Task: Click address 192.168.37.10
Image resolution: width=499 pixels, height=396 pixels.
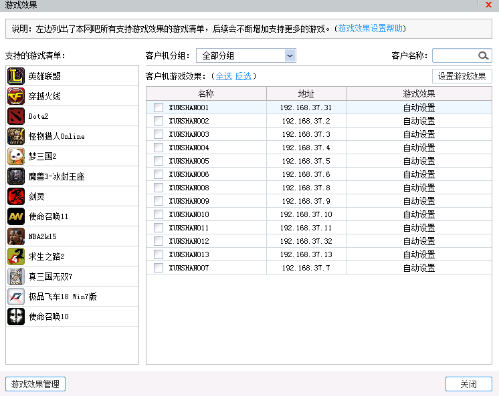Action: pos(306,214)
